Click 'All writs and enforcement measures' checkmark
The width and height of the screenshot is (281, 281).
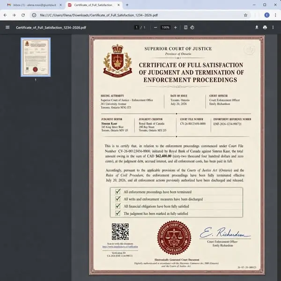pos(118,199)
